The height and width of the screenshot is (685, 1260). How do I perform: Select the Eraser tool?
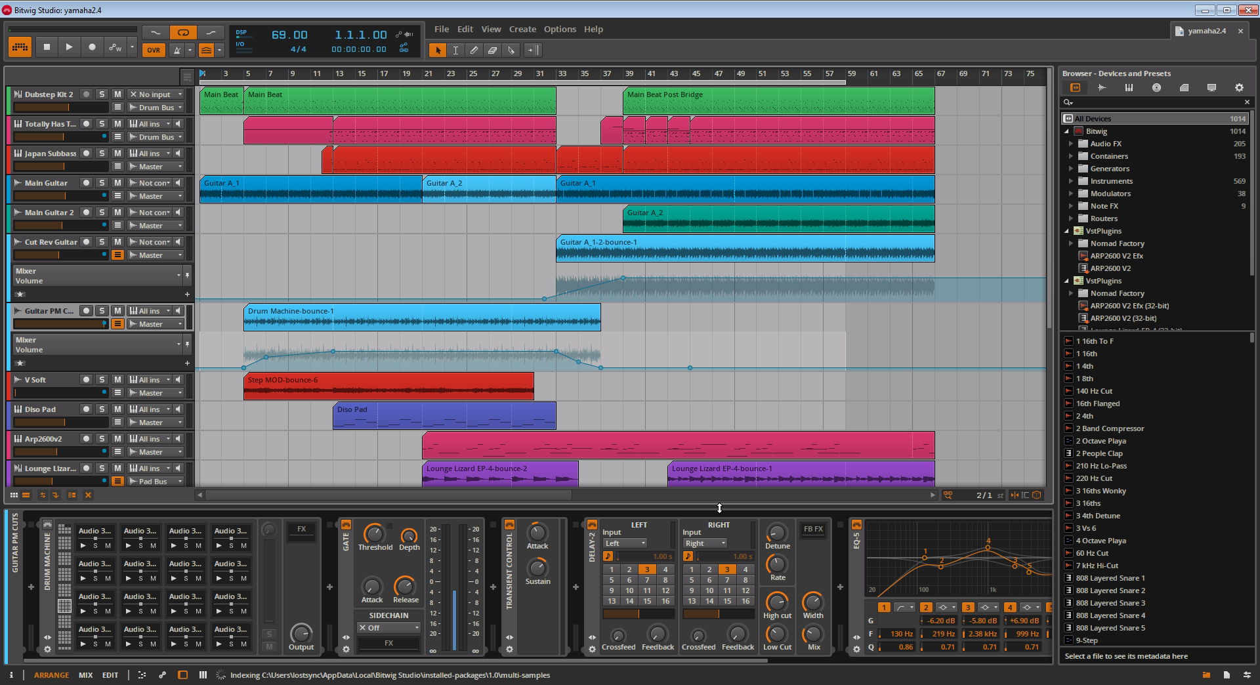(492, 50)
